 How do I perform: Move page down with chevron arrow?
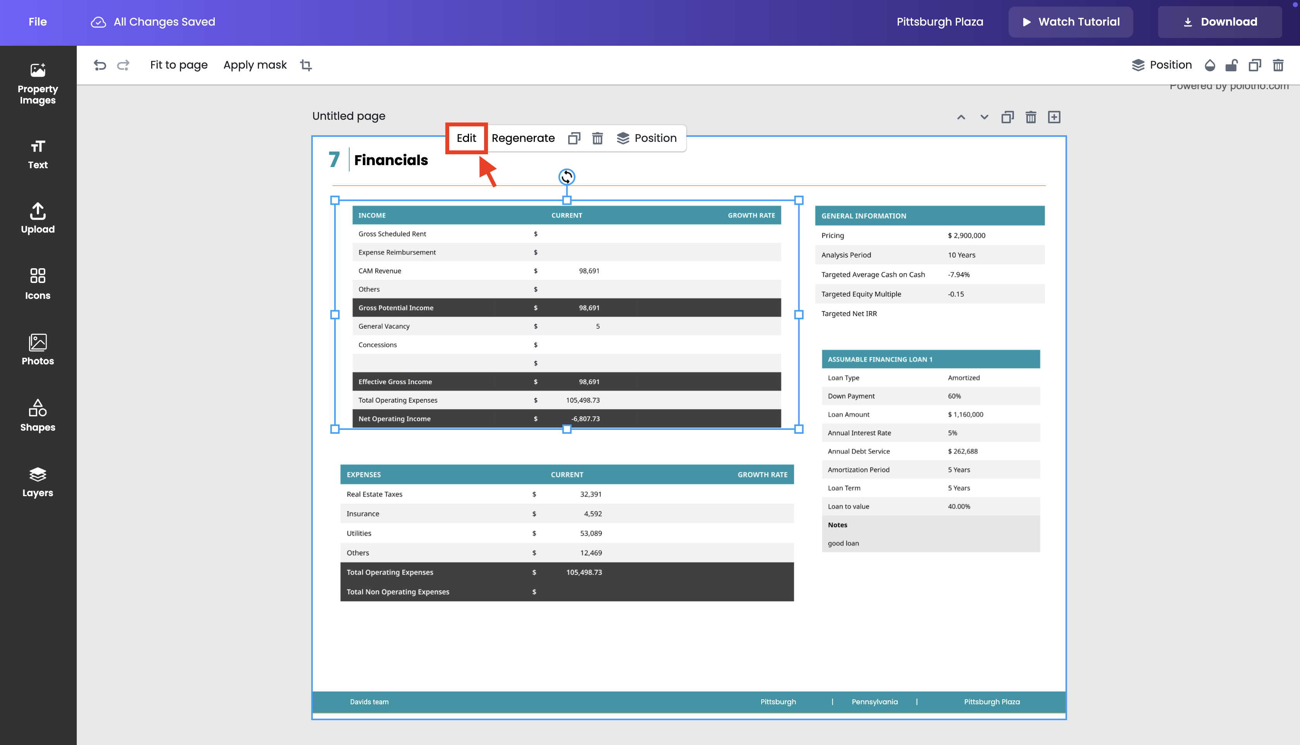coord(984,117)
